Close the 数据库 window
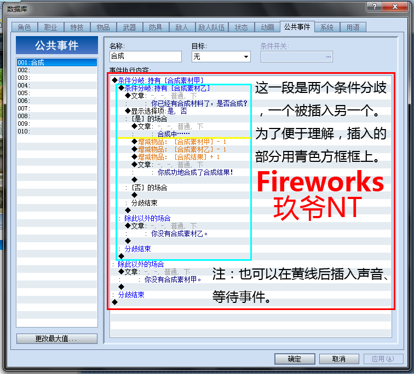Image resolution: width=414 pixels, height=374 pixels. coord(395,7)
